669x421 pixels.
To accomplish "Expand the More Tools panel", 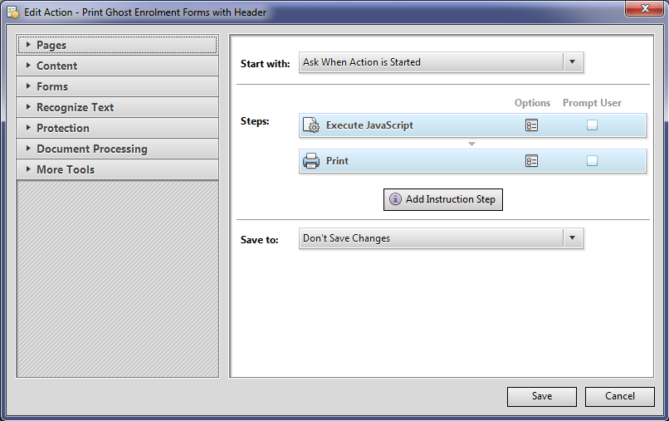I will tap(117, 169).
